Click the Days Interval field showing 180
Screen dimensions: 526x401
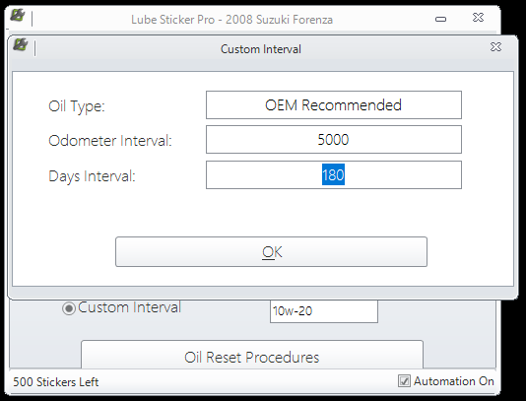pyautogui.click(x=334, y=174)
